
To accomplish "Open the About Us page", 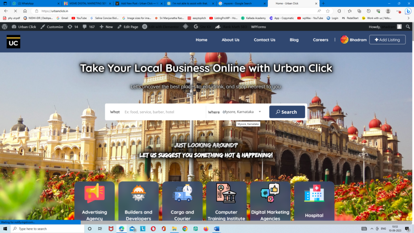I will 230,40.
